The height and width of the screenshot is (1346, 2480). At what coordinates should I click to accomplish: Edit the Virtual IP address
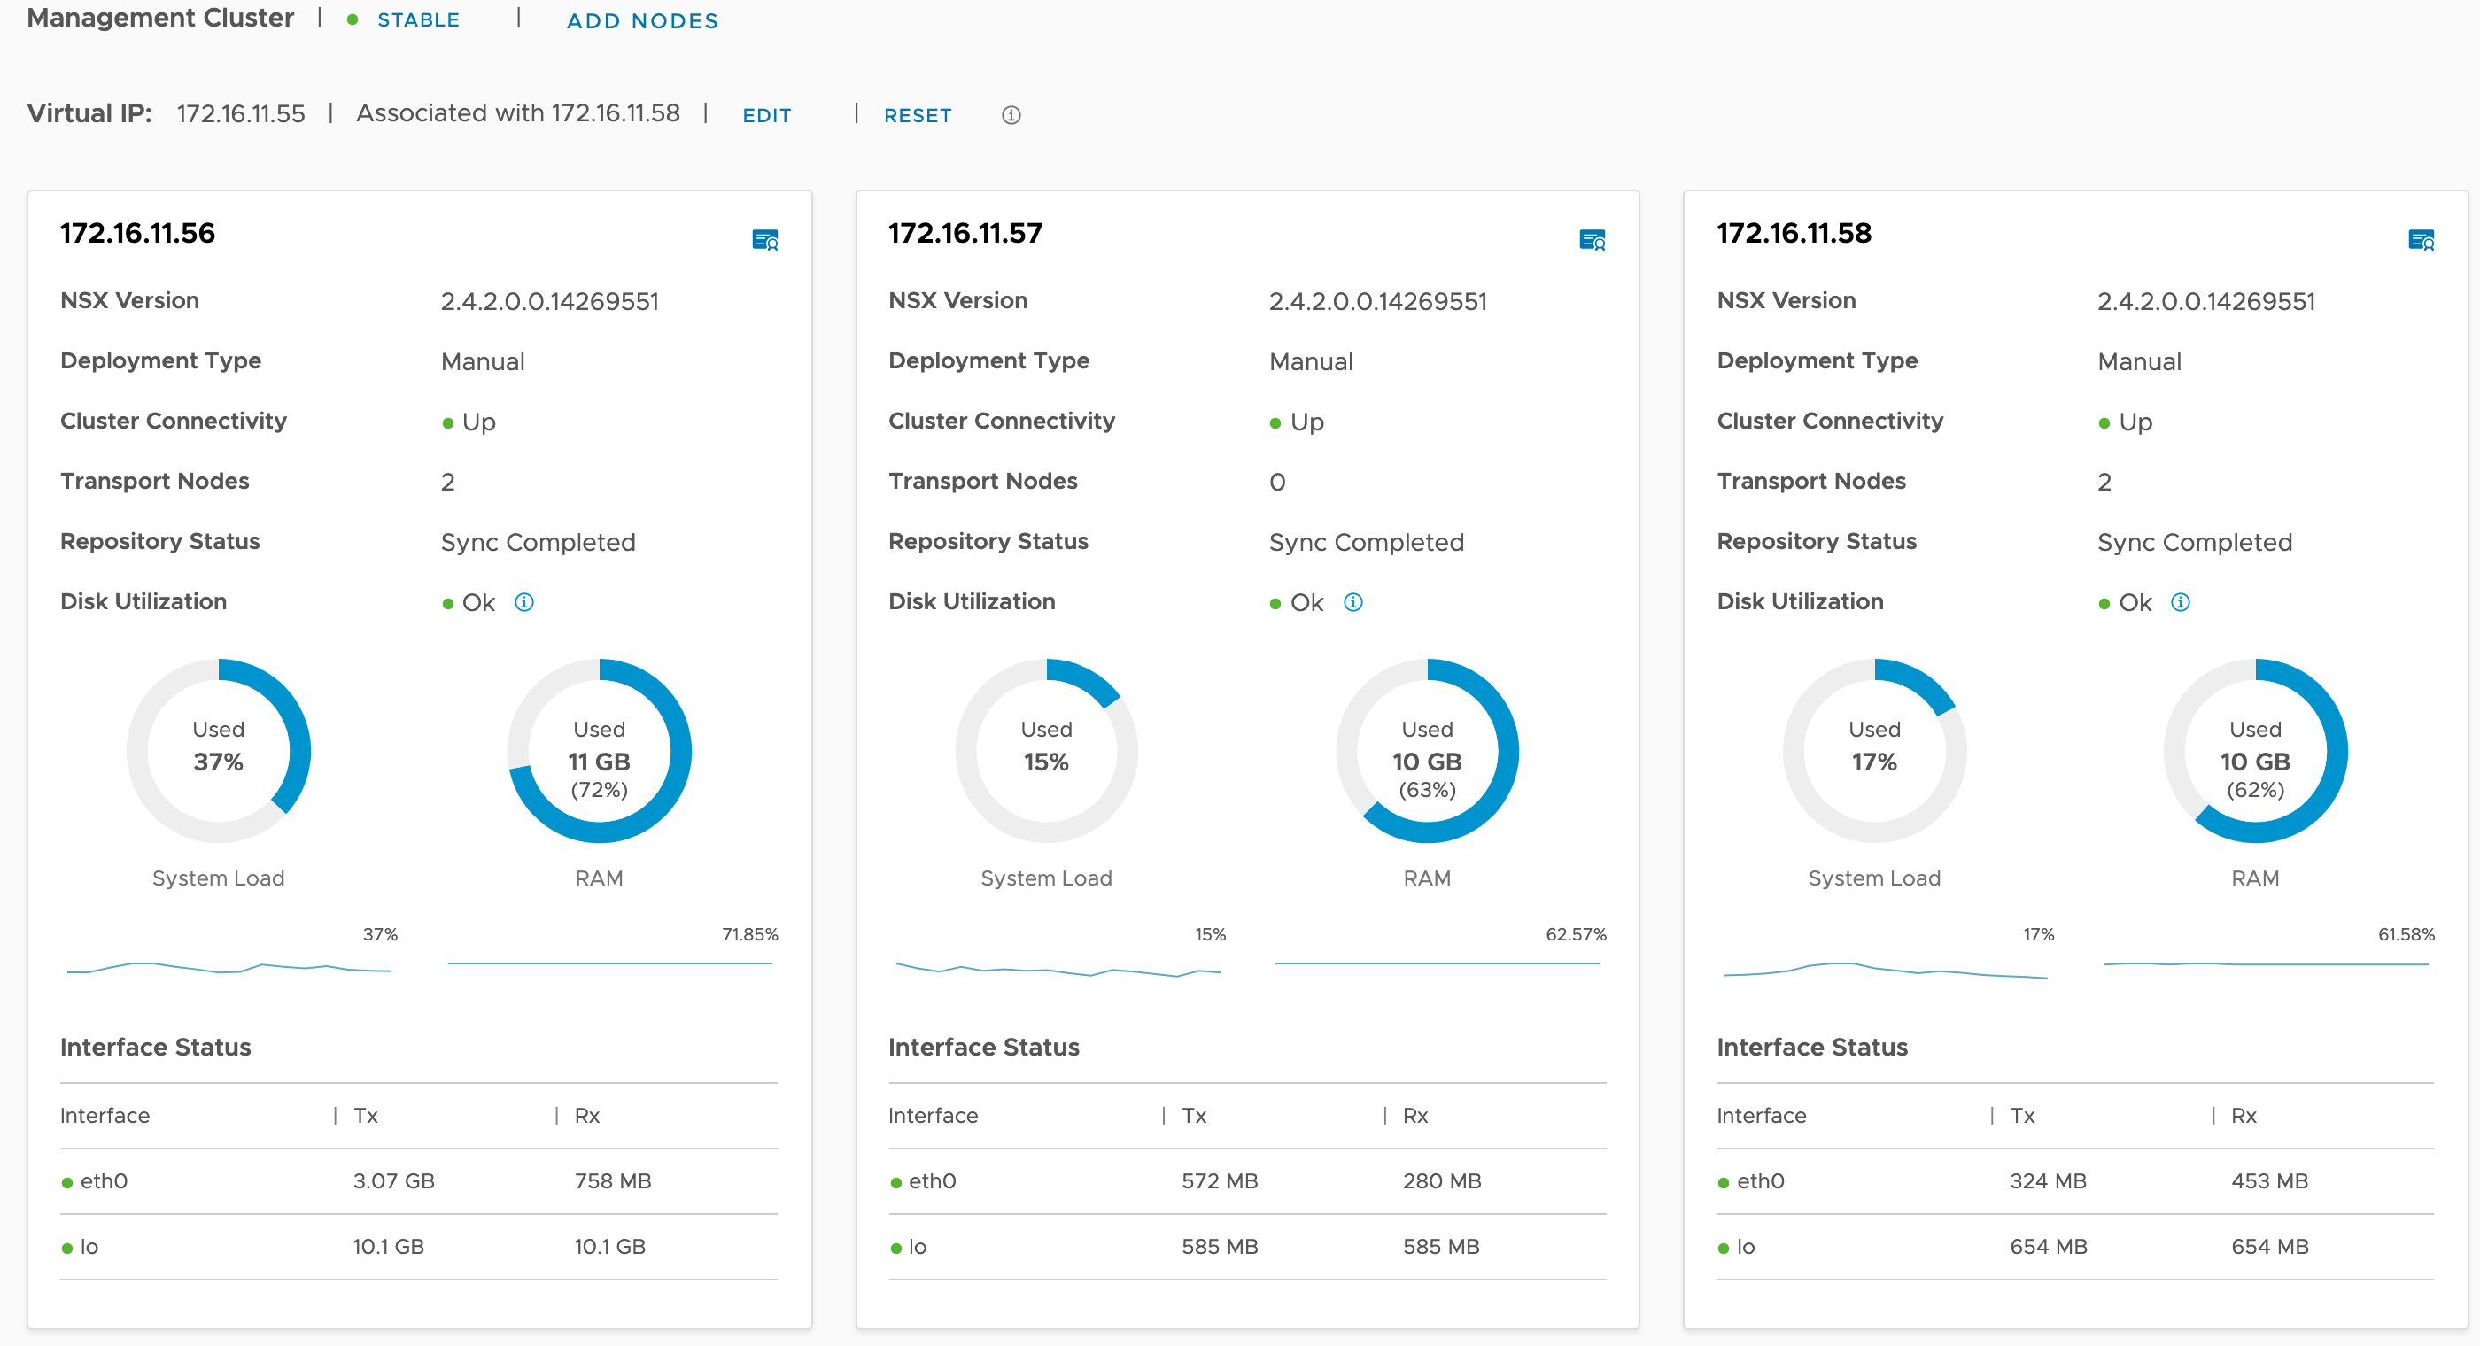(x=766, y=115)
